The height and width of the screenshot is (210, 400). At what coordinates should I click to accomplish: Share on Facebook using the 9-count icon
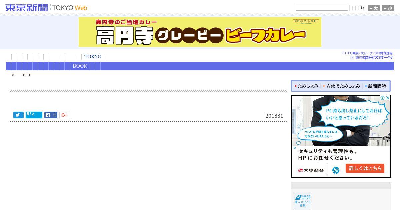point(51,115)
